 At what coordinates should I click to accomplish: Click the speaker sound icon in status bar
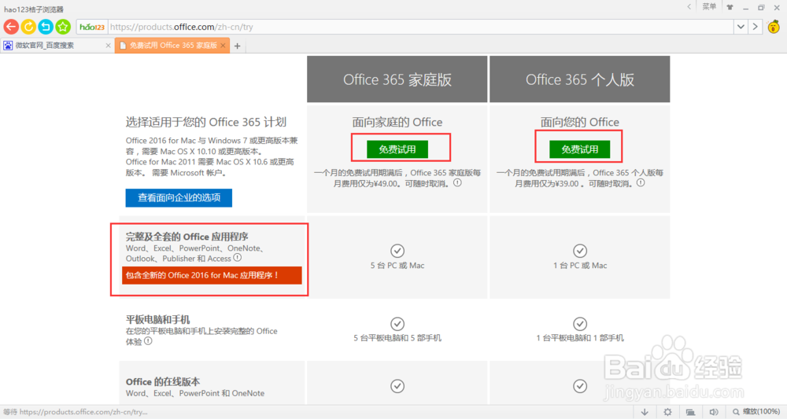pyautogui.click(x=713, y=412)
